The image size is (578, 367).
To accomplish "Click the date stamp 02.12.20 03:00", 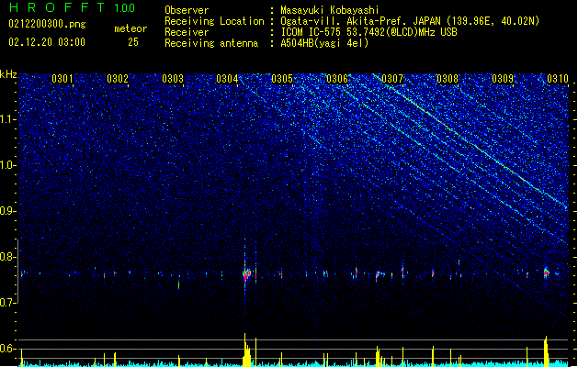I will click(47, 42).
